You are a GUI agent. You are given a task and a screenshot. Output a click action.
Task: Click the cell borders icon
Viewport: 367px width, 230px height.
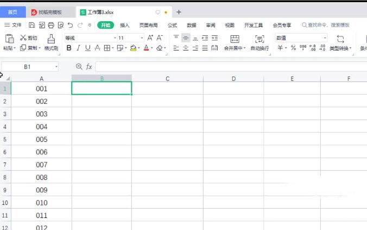(107, 48)
